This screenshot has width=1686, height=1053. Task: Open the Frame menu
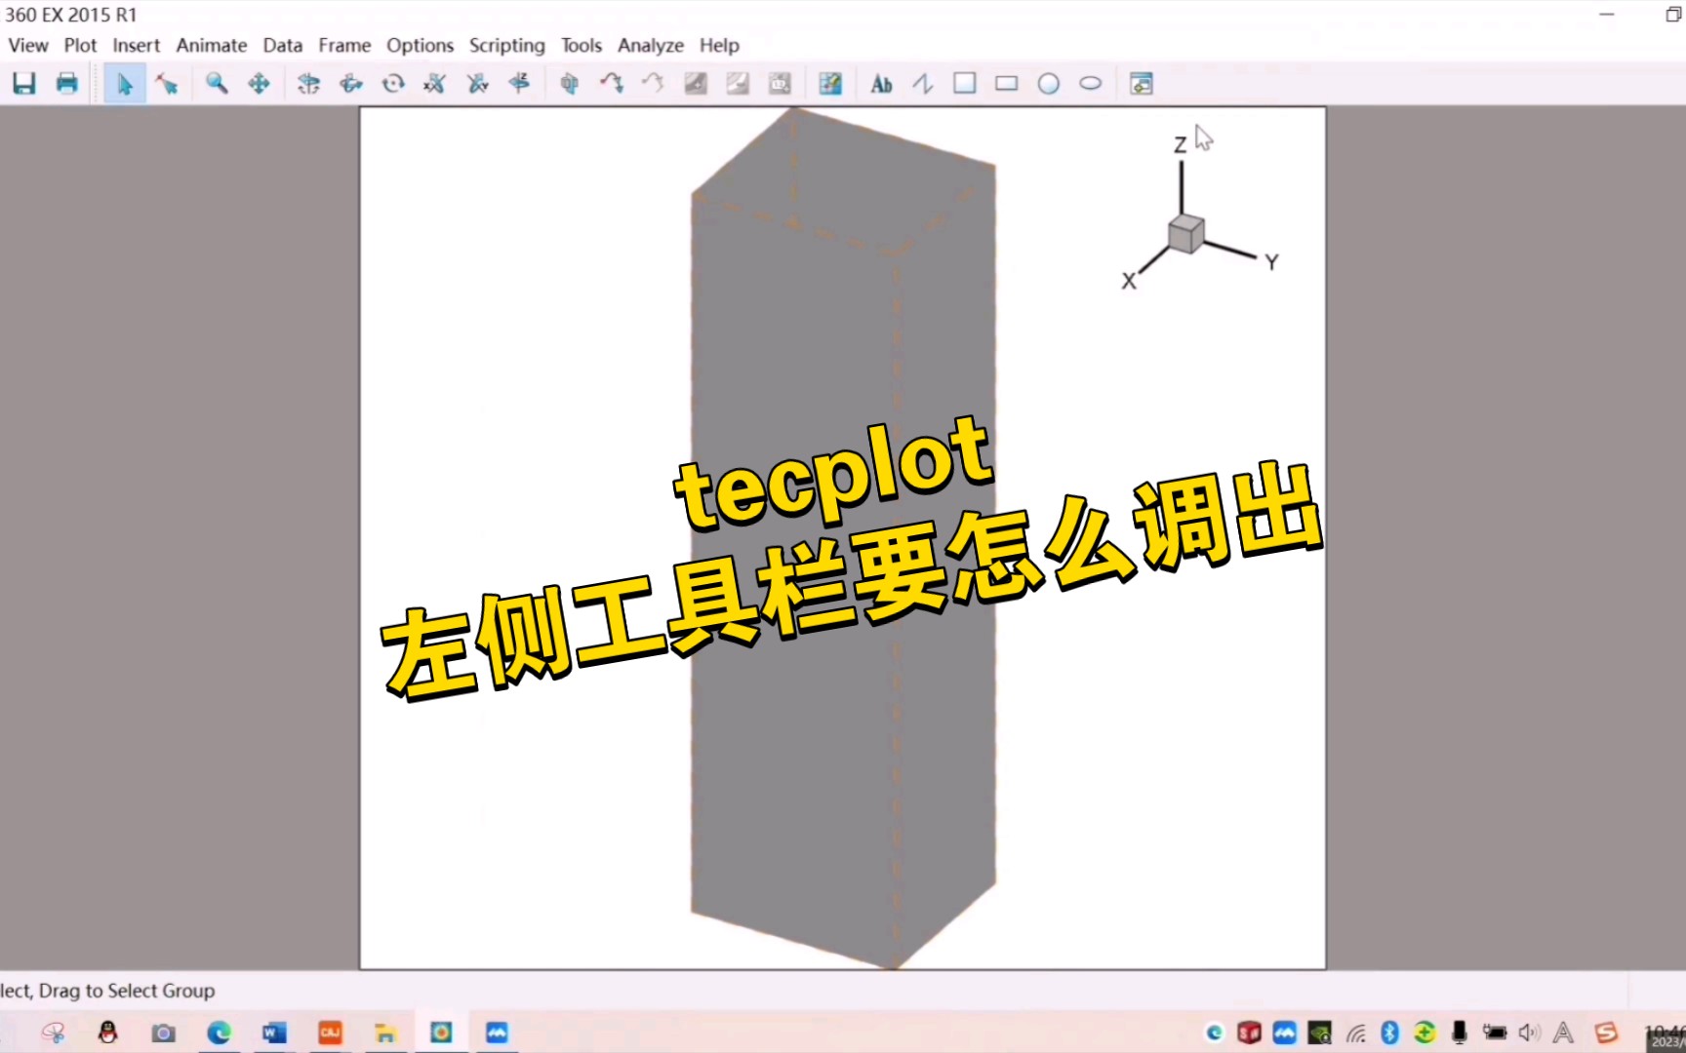tap(344, 46)
